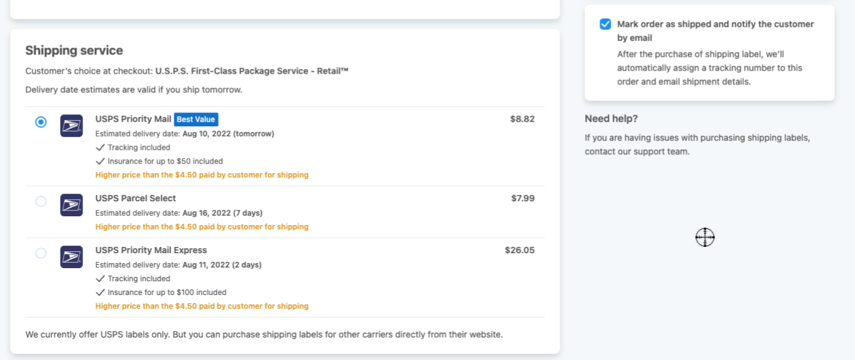Choose the USPS Parcel Select radio option
The image size is (855, 360).
pyautogui.click(x=41, y=201)
